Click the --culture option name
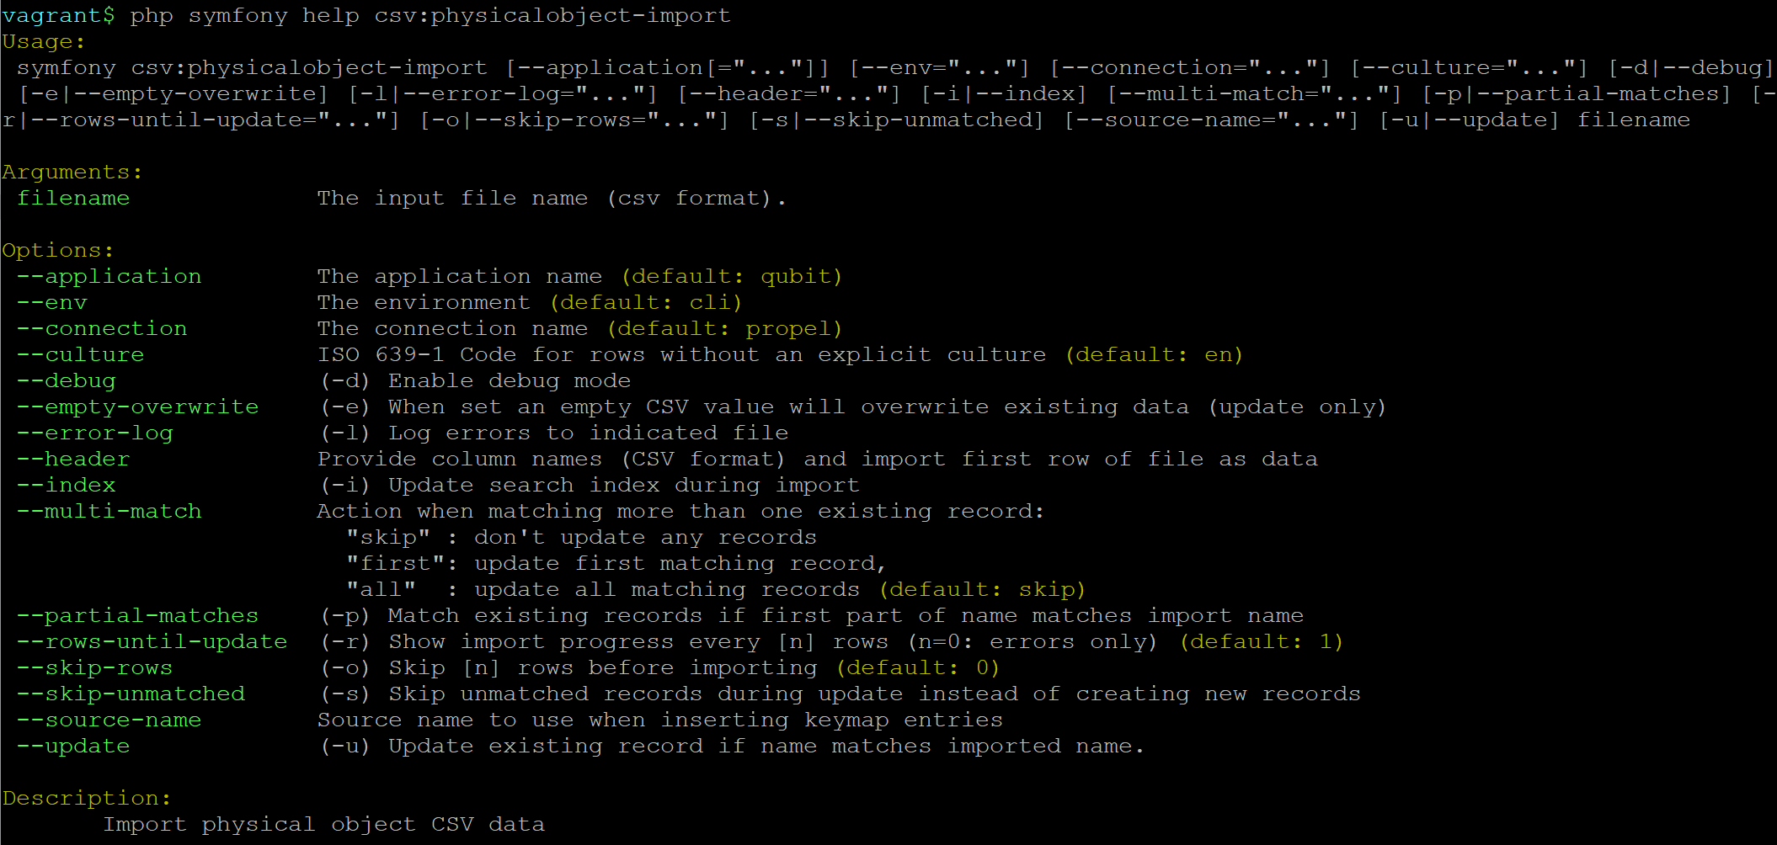Screen dimensions: 1777x845 (80, 355)
